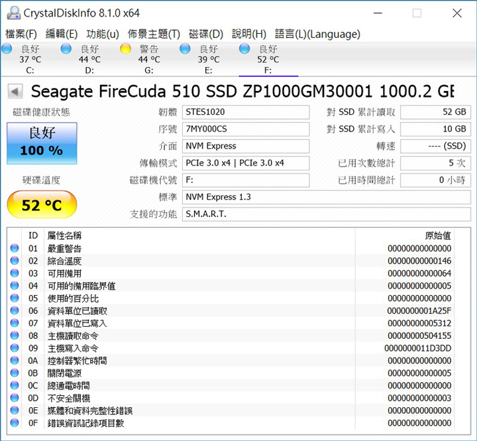Select attribute row 08 主機讀取命令
This screenshot has width=477, height=441.
point(231,336)
